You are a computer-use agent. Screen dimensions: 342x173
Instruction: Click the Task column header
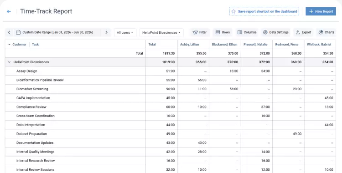coord(35,45)
